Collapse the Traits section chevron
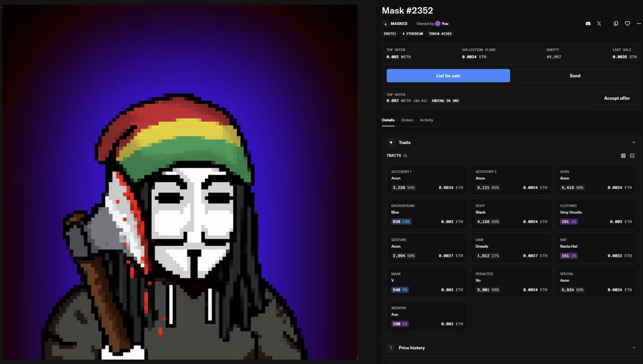643x364 pixels. [x=634, y=142]
